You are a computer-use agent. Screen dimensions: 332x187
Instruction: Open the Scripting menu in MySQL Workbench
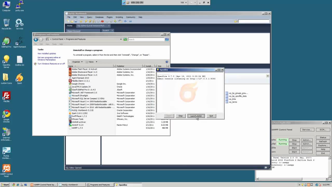pos(119,17)
